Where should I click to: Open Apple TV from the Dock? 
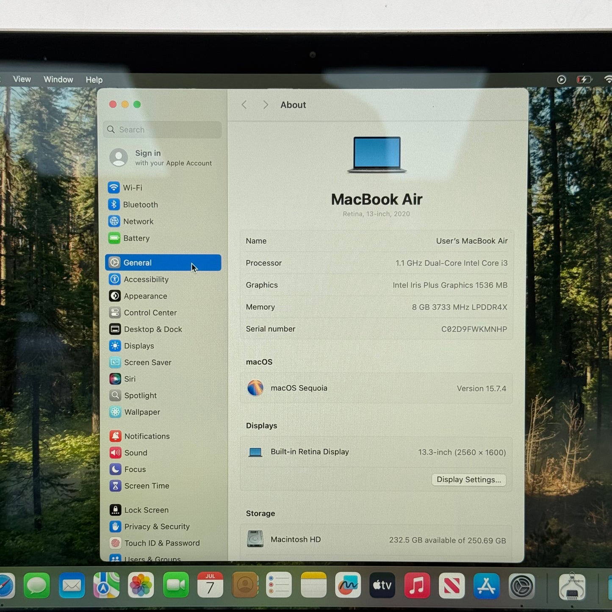(x=382, y=586)
